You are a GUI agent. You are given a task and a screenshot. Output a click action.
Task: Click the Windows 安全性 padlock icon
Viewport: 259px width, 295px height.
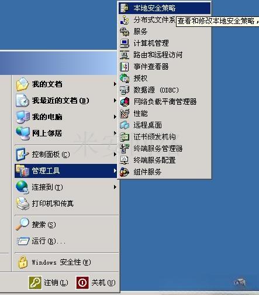(23, 262)
